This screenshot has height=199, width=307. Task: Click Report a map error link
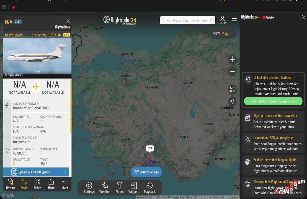(x=230, y=197)
